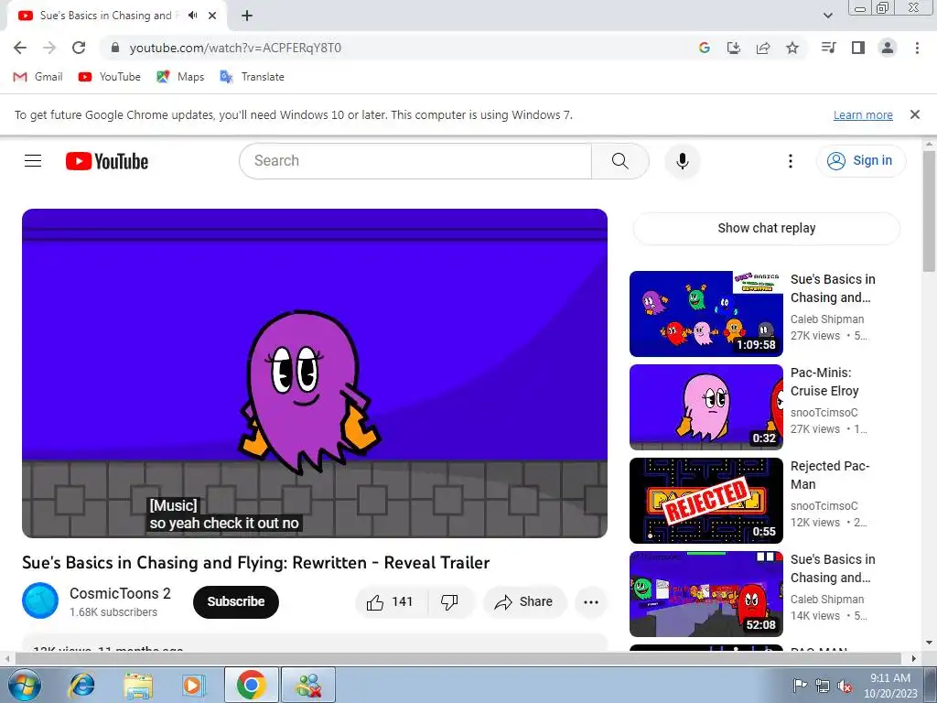Open the Google icon in address bar

click(x=704, y=48)
